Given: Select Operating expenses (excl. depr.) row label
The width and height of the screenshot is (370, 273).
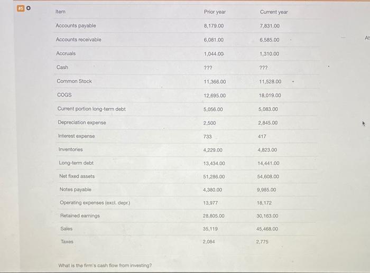Looking at the screenshot, I should [95, 203].
